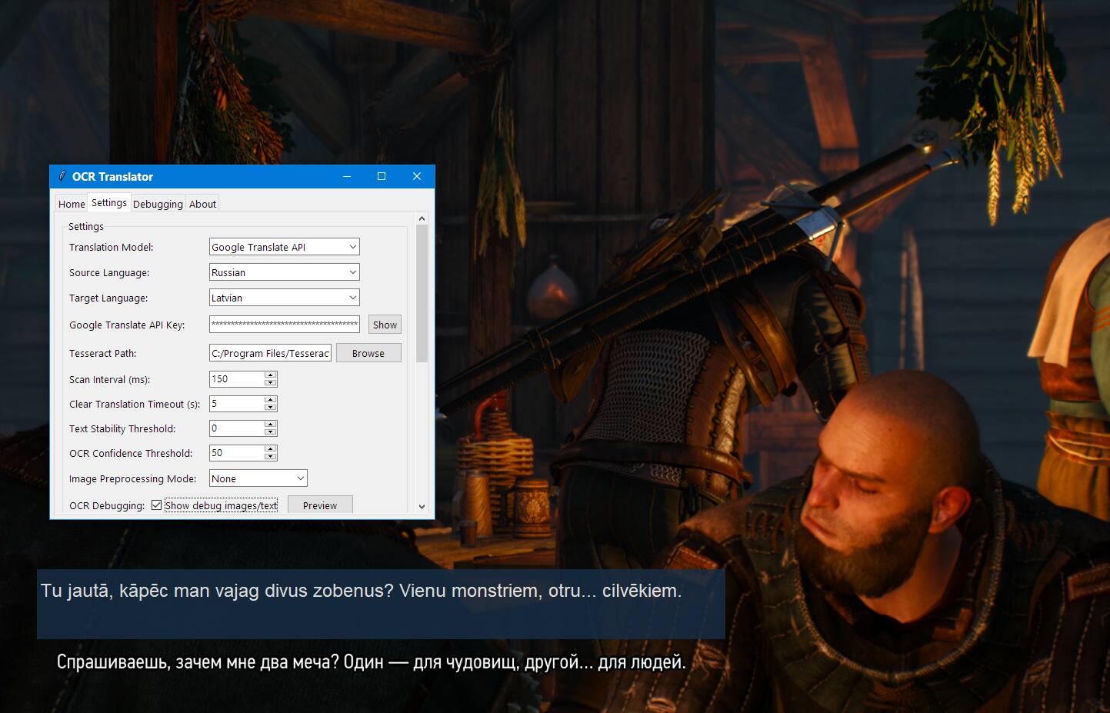Screen dimensions: 1110x713
Task: Open the Debugging tab
Action: [158, 204]
